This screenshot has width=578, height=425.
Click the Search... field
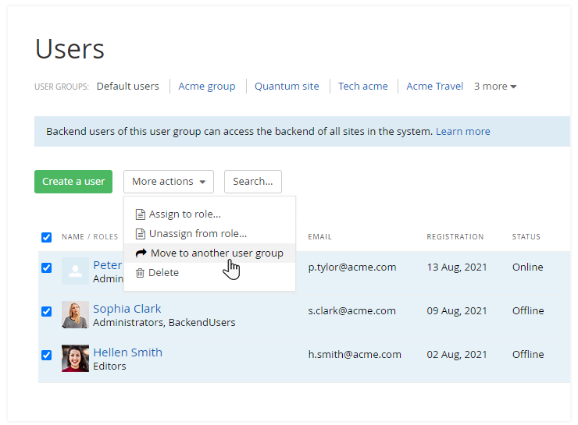[x=252, y=182]
